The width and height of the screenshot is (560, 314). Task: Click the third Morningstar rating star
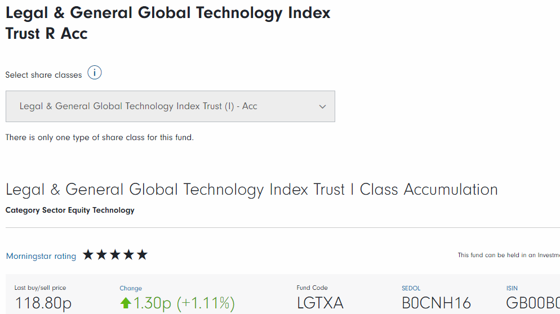tap(115, 255)
